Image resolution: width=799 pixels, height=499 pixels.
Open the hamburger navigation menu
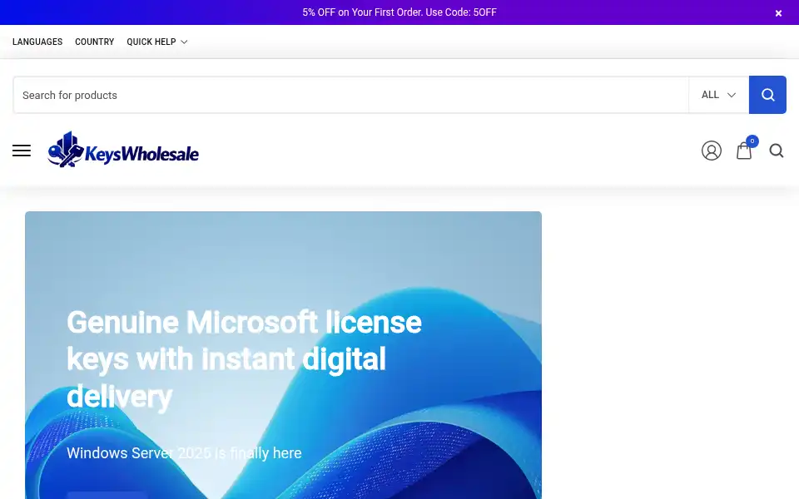click(22, 151)
